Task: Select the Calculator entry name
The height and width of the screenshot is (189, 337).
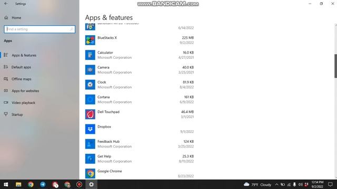Action: click(x=105, y=52)
